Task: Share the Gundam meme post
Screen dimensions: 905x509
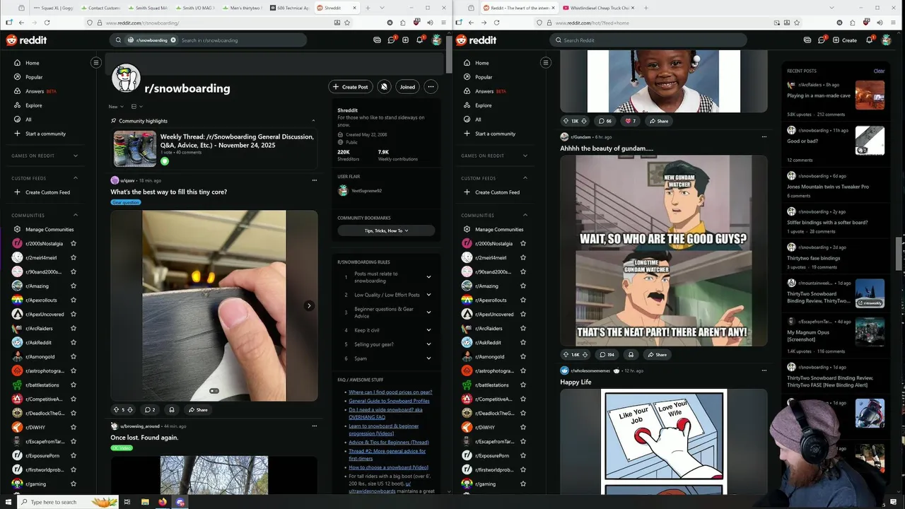Action: tap(657, 355)
